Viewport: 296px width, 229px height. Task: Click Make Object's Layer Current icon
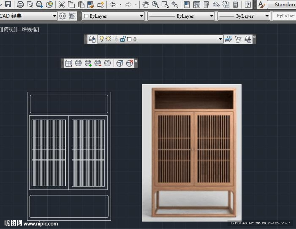click(x=228, y=39)
